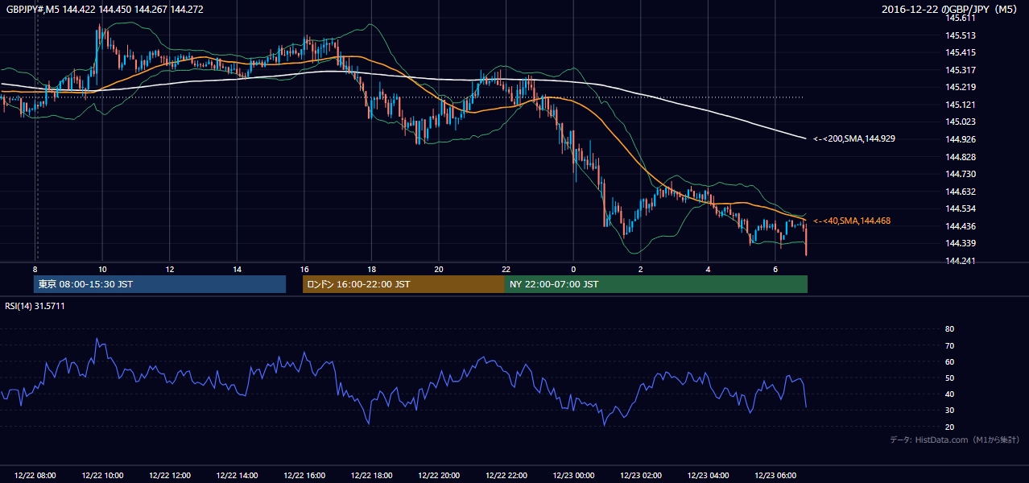Click the 144.632 price axis label
The width and height of the screenshot is (1029, 483).
pos(961,192)
